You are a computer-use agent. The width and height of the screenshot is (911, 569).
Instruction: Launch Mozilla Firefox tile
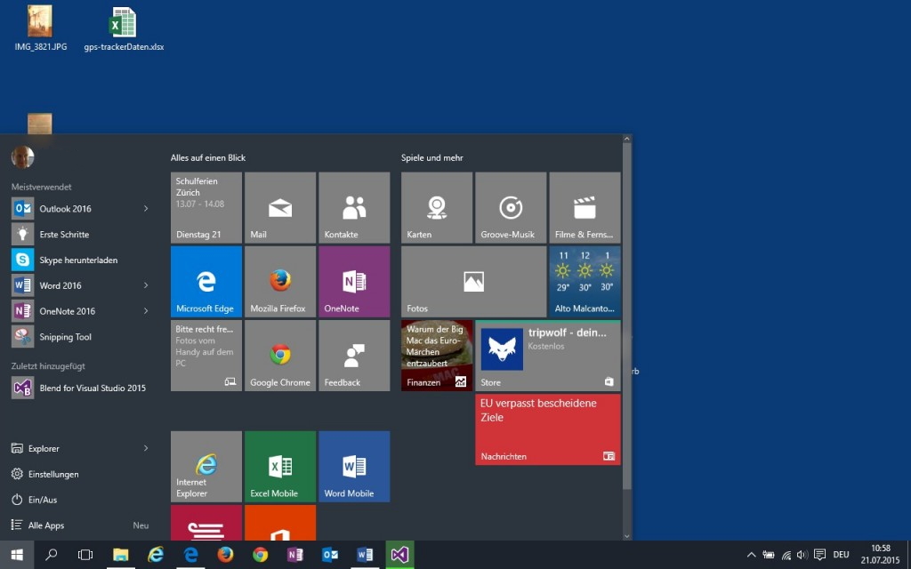point(279,280)
